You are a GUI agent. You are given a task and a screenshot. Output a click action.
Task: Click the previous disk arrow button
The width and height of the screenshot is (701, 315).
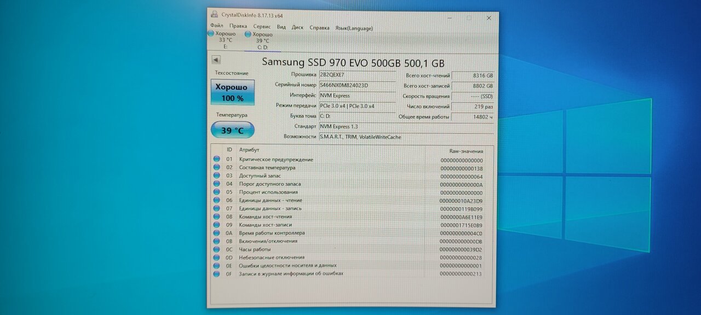216,60
